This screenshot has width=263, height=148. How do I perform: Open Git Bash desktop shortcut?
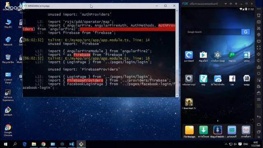(x=8, y=111)
